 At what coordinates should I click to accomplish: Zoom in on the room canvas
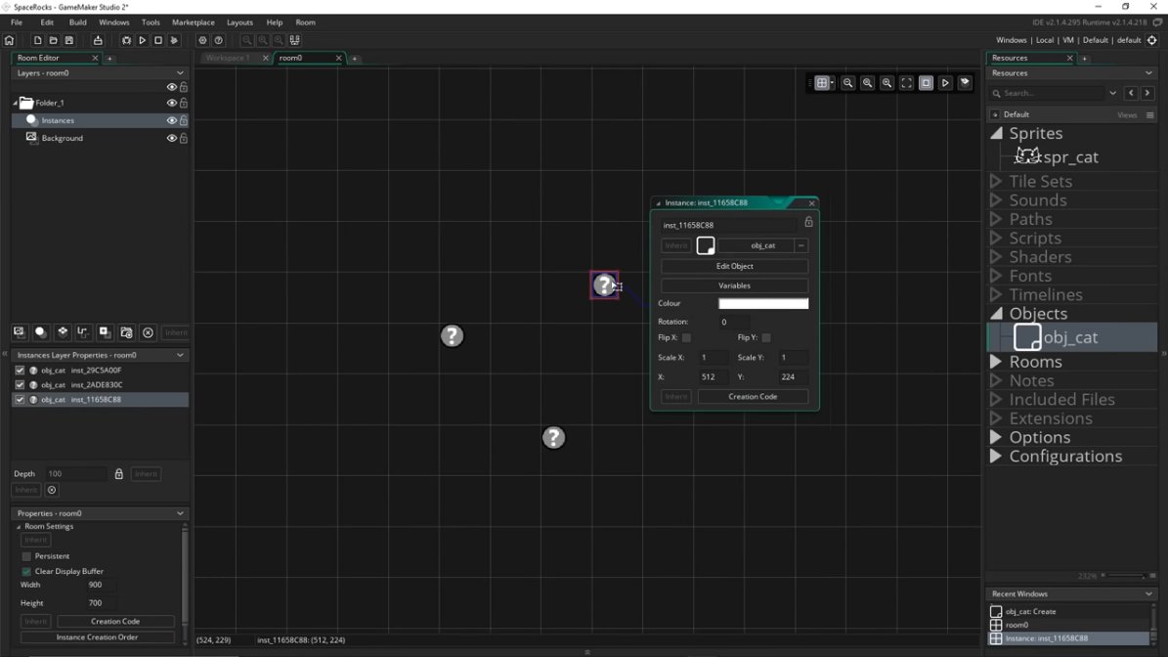click(887, 83)
